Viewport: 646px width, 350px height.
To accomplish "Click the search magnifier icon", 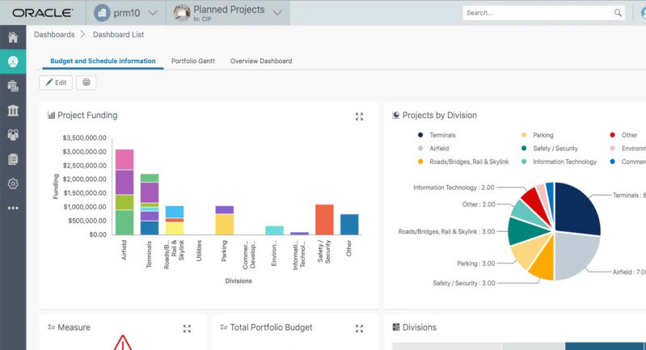I will click(618, 13).
